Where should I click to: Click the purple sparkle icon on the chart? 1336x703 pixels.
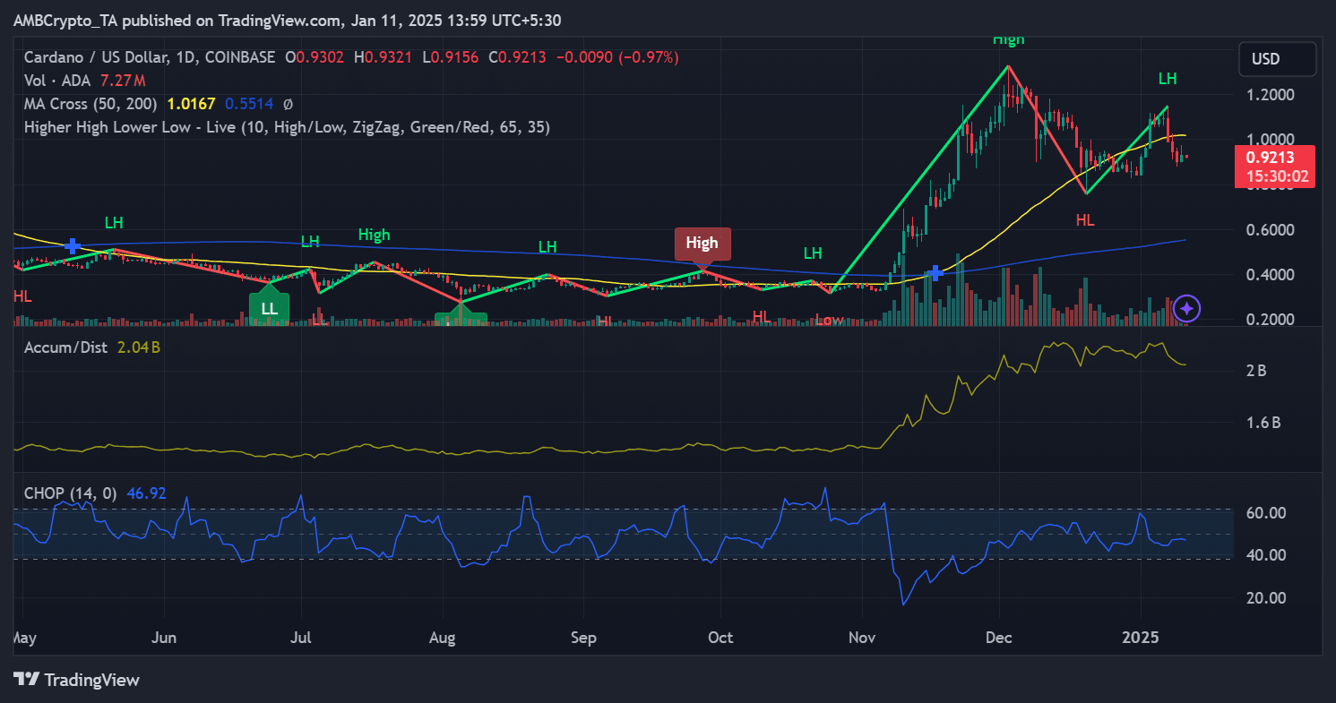coord(1186,309)
